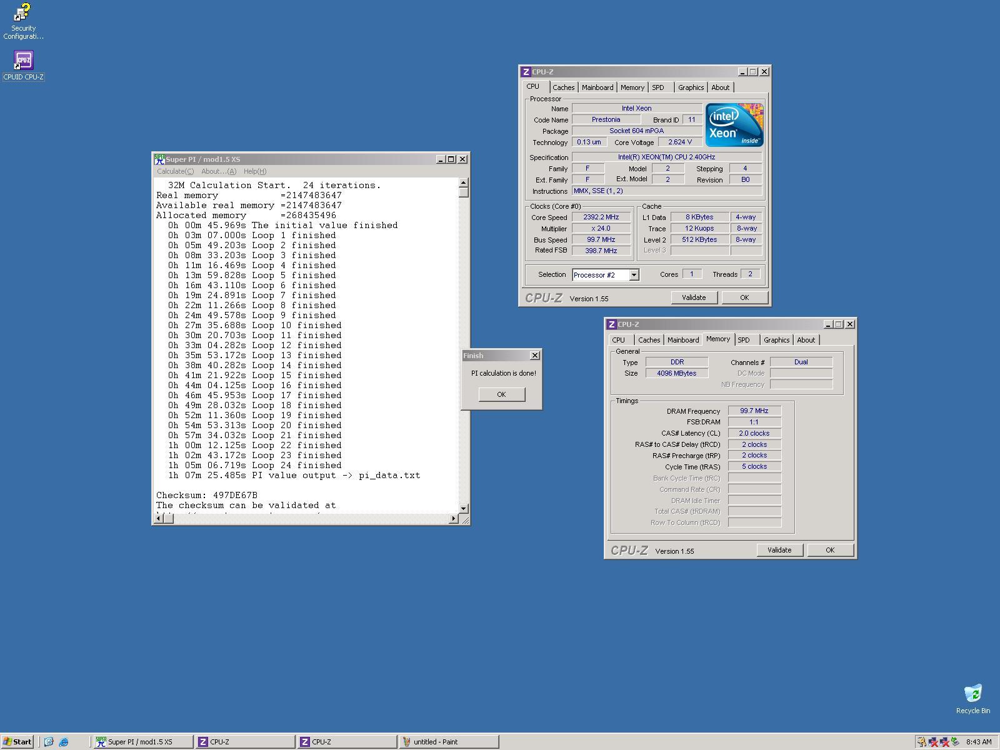Viewport: 1000px width, 750px height.
Task: Click the last system tray icon
Action: pyautogui.click(x=956, y=742)
